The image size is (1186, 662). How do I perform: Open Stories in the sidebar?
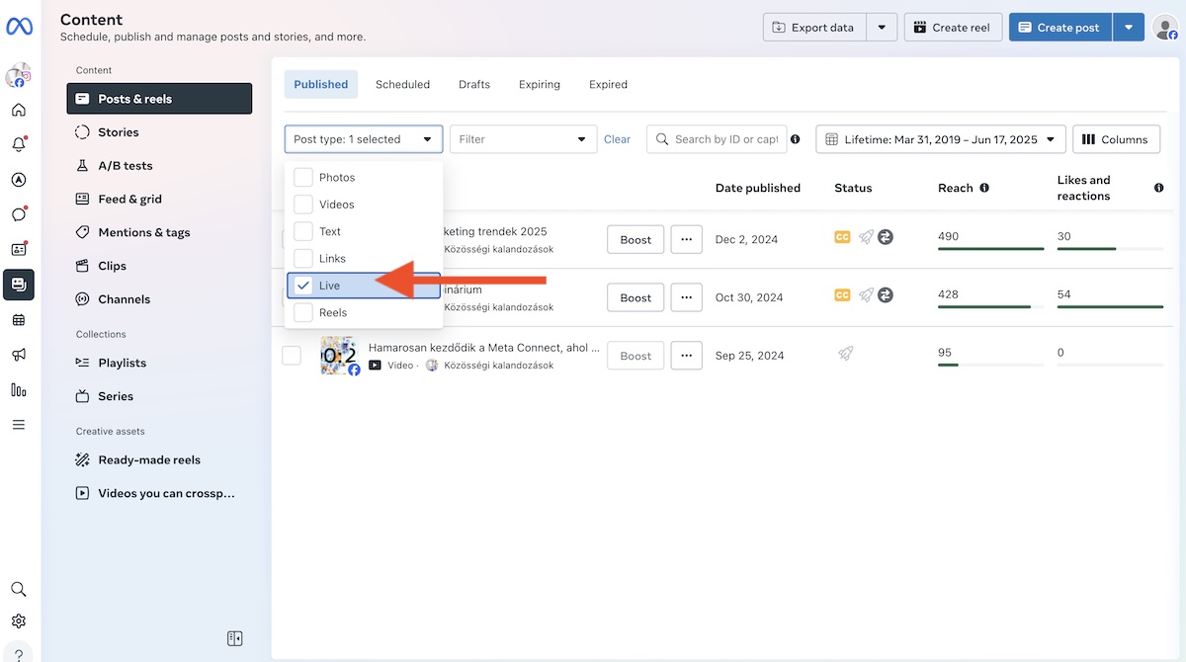[159, 132]
